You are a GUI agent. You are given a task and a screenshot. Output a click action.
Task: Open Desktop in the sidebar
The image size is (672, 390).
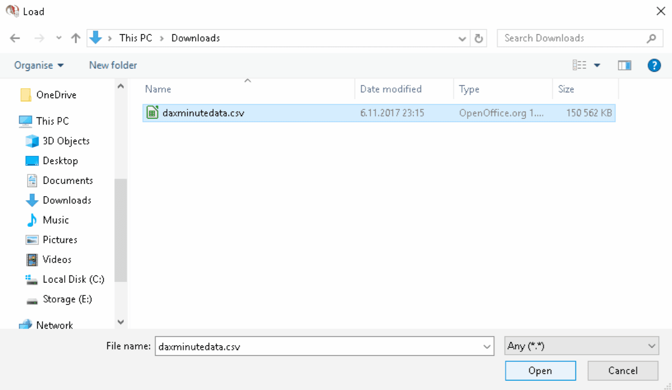[60, 161]
